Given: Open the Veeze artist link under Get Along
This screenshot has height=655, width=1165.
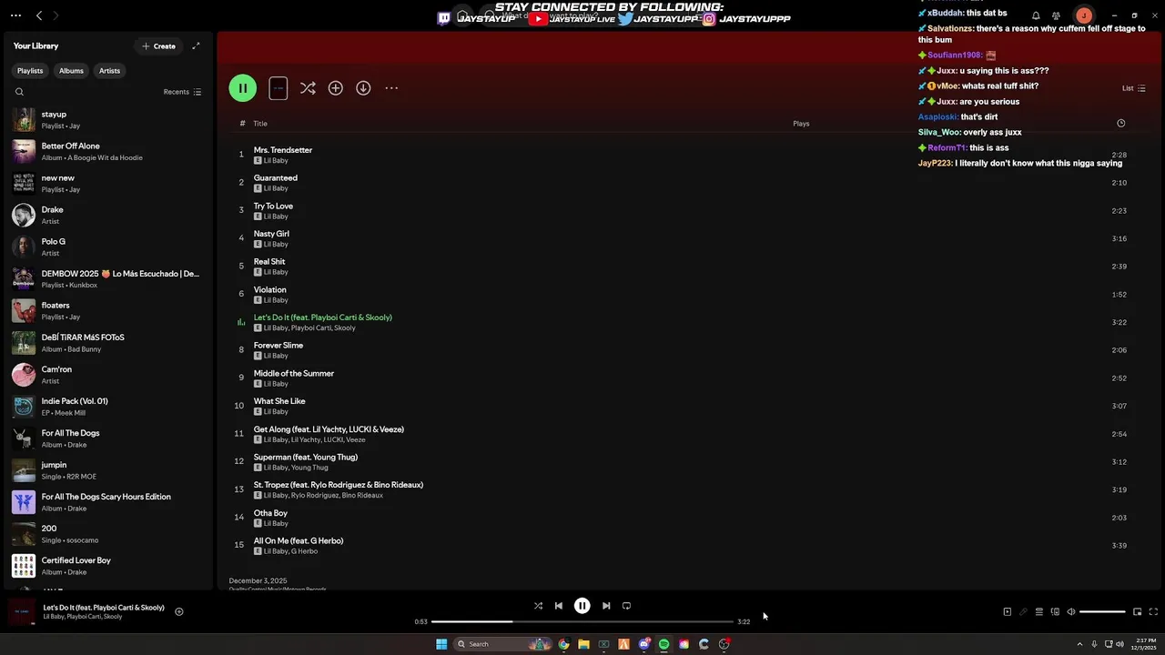Looking at the screenshot, I should click(x=355, y=440).
